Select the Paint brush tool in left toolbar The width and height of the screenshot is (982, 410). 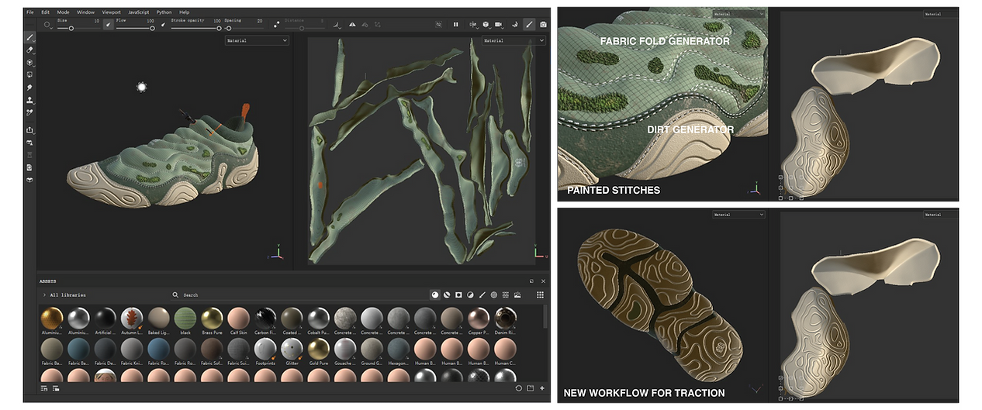click(30, 37)
